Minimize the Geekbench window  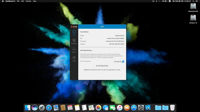point(74,27)
